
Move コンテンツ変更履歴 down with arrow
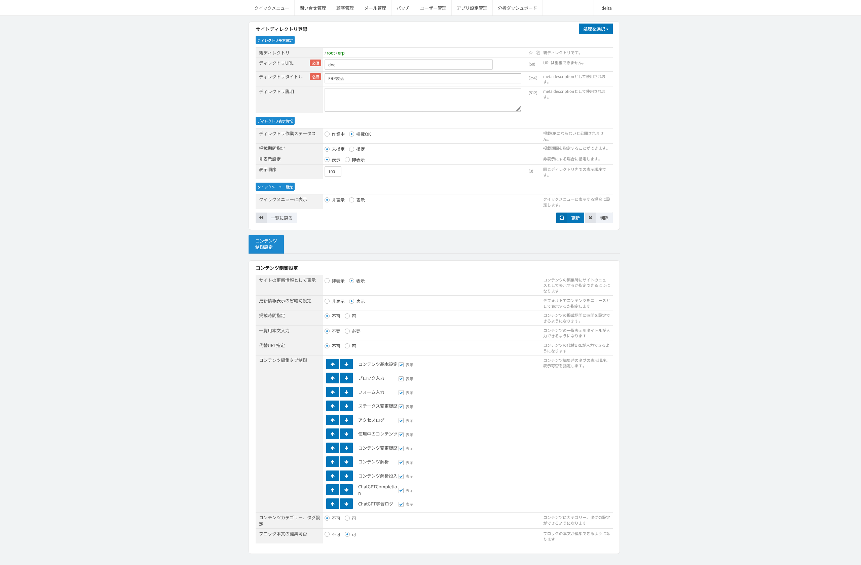(346, 448)
